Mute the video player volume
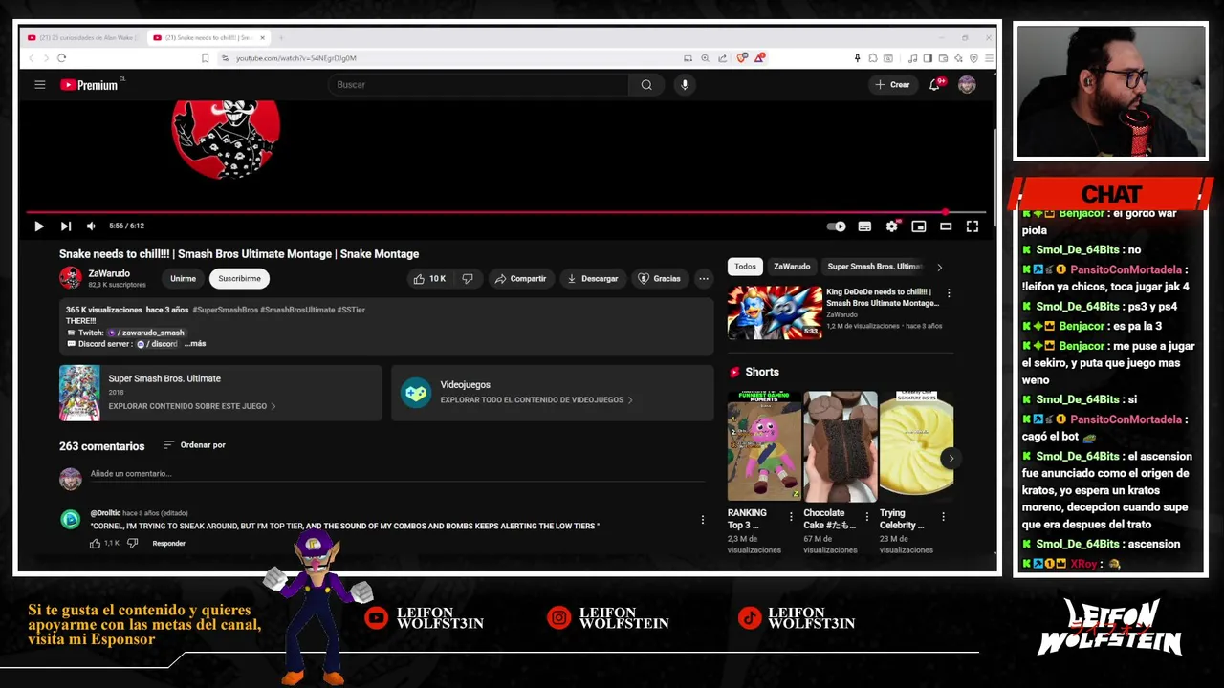Image resolution: width=1224 pixels, height=688 pixels. tap(91, 226)
